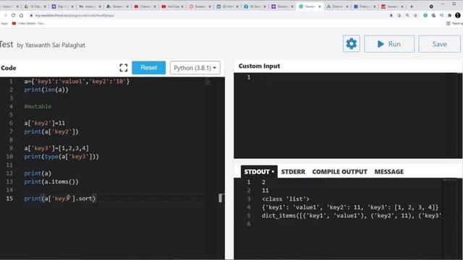This screenshot has height=260, width=463.
Task: Open the browser zoom magnifier icon
Action: (x=407, y=15)
